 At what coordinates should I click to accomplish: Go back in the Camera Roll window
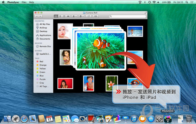coord(37,16)
